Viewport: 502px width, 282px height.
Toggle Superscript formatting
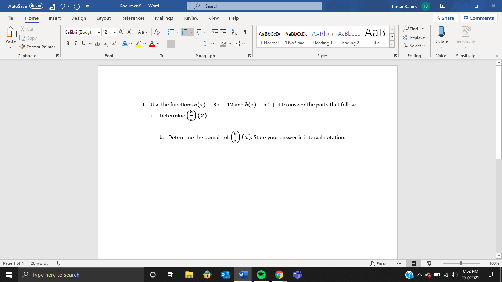pyautogui.click(x=114, y=44)
